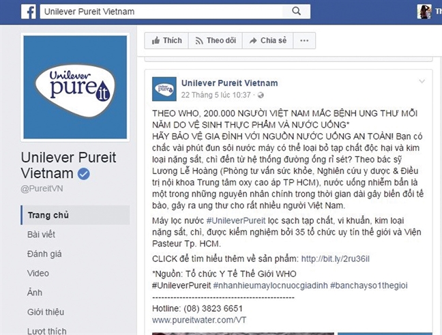Select the Giới thiệu tab
The image size is (442, 335).
46,312
